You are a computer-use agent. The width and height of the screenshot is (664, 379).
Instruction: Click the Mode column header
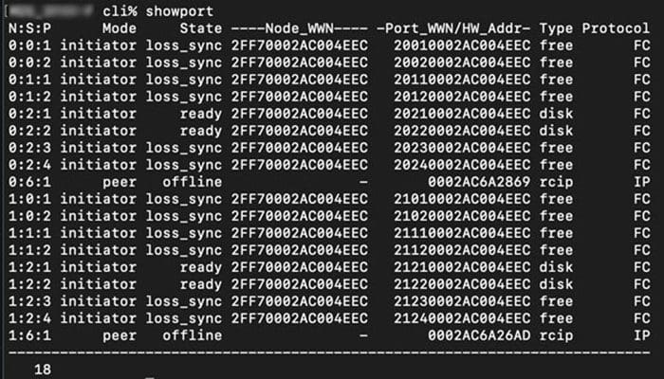pos(120,28)
